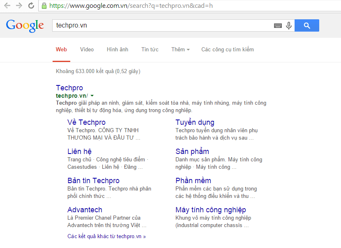This screenshot has height=248, width=341.
Task: Open Các công cụ tìm kiếm
Action: pyautogui.click(x=228, y=50)
